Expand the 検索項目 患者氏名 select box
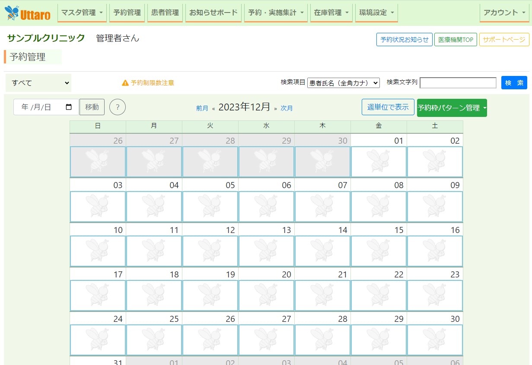The image size is (532, 365). 344,83
